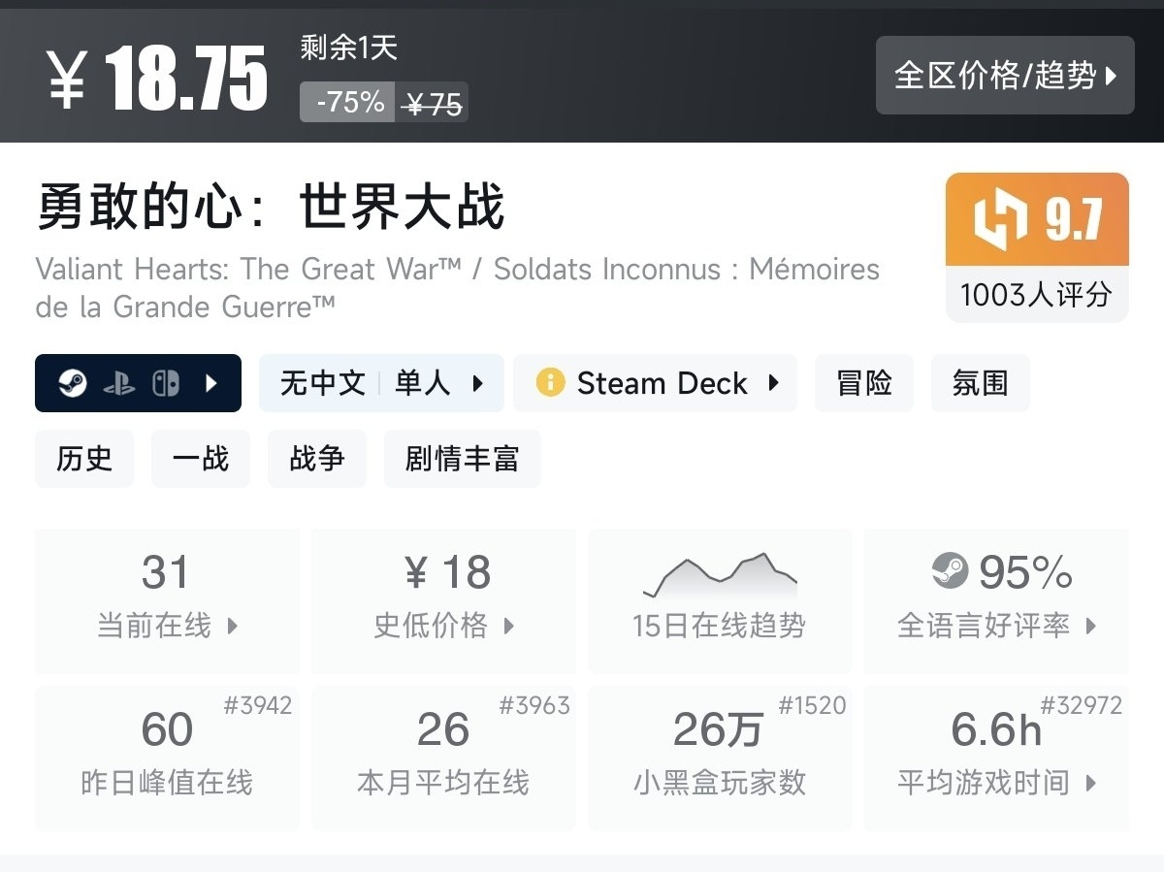Click the Steam logo beside 95% rating
Viewport: 1164px width, 872px height.
tap(951, 571)
